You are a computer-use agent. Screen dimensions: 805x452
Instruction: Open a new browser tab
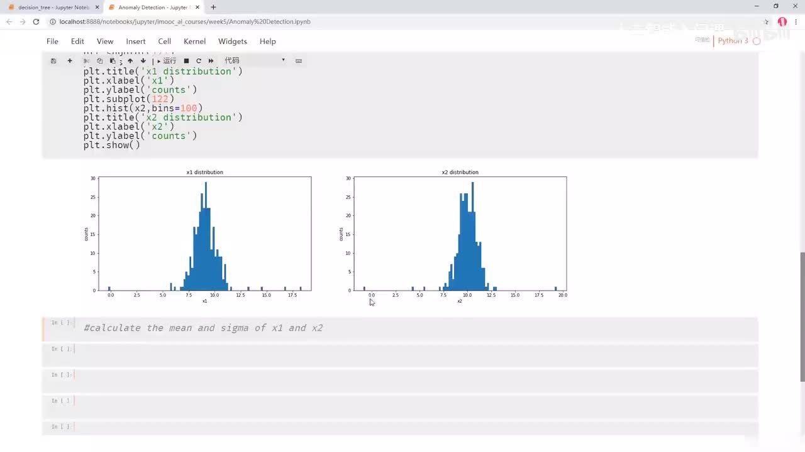coord(213,8)
